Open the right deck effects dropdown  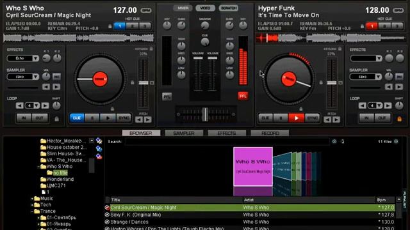coord(379,58)
